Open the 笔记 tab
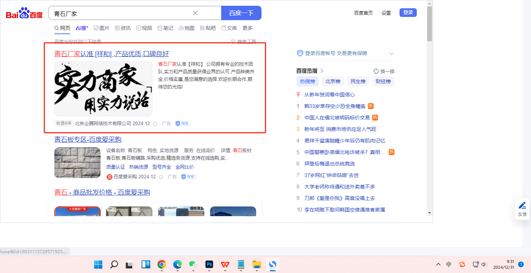This screenshot has width=531, height=273. (165, 28)
